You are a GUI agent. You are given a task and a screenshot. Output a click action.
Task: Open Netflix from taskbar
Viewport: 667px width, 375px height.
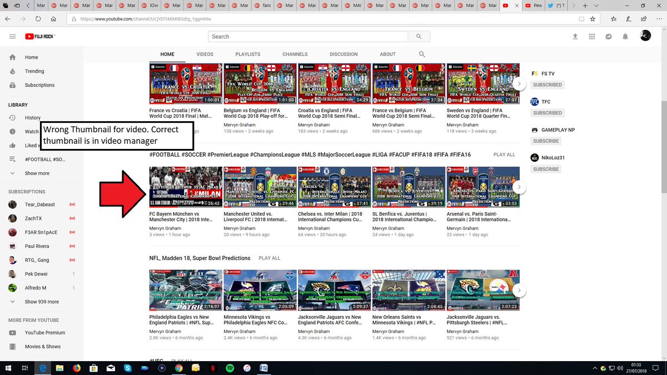tap(213, 368)
